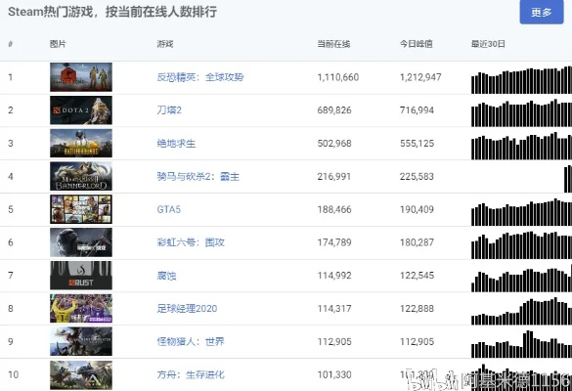Open the 腐蚀 game link
Image resolution: width=572 pixels, height=391 pixels.
166,276
